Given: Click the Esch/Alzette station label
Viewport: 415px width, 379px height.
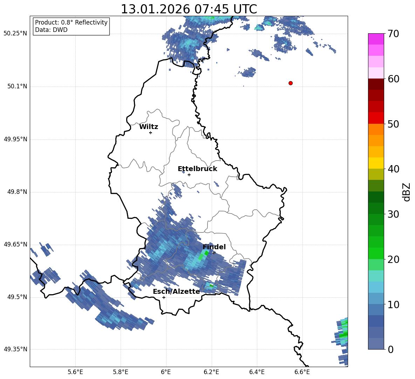Looking at the screenshot, I should pos(176,292).
